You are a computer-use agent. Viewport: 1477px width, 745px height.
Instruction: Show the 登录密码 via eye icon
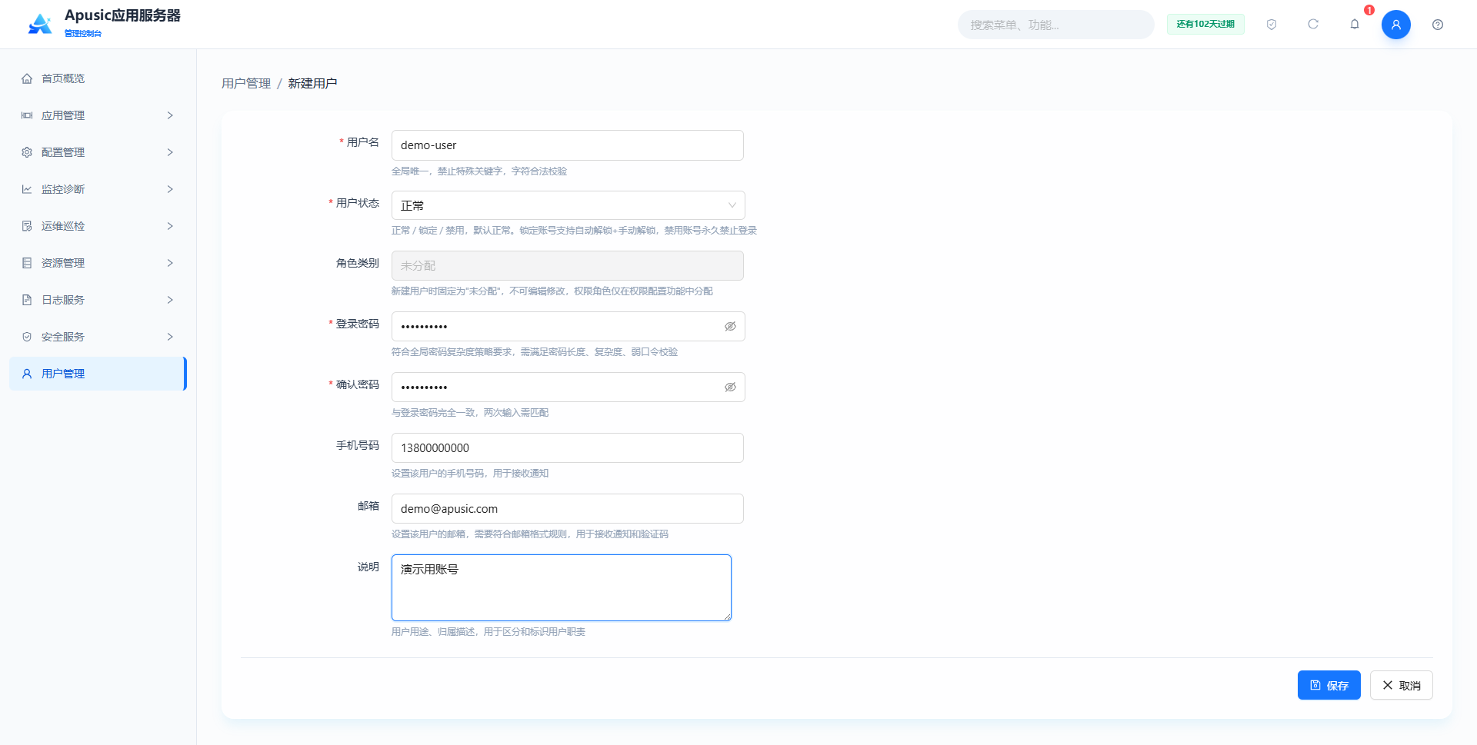[x=730, y=327]
